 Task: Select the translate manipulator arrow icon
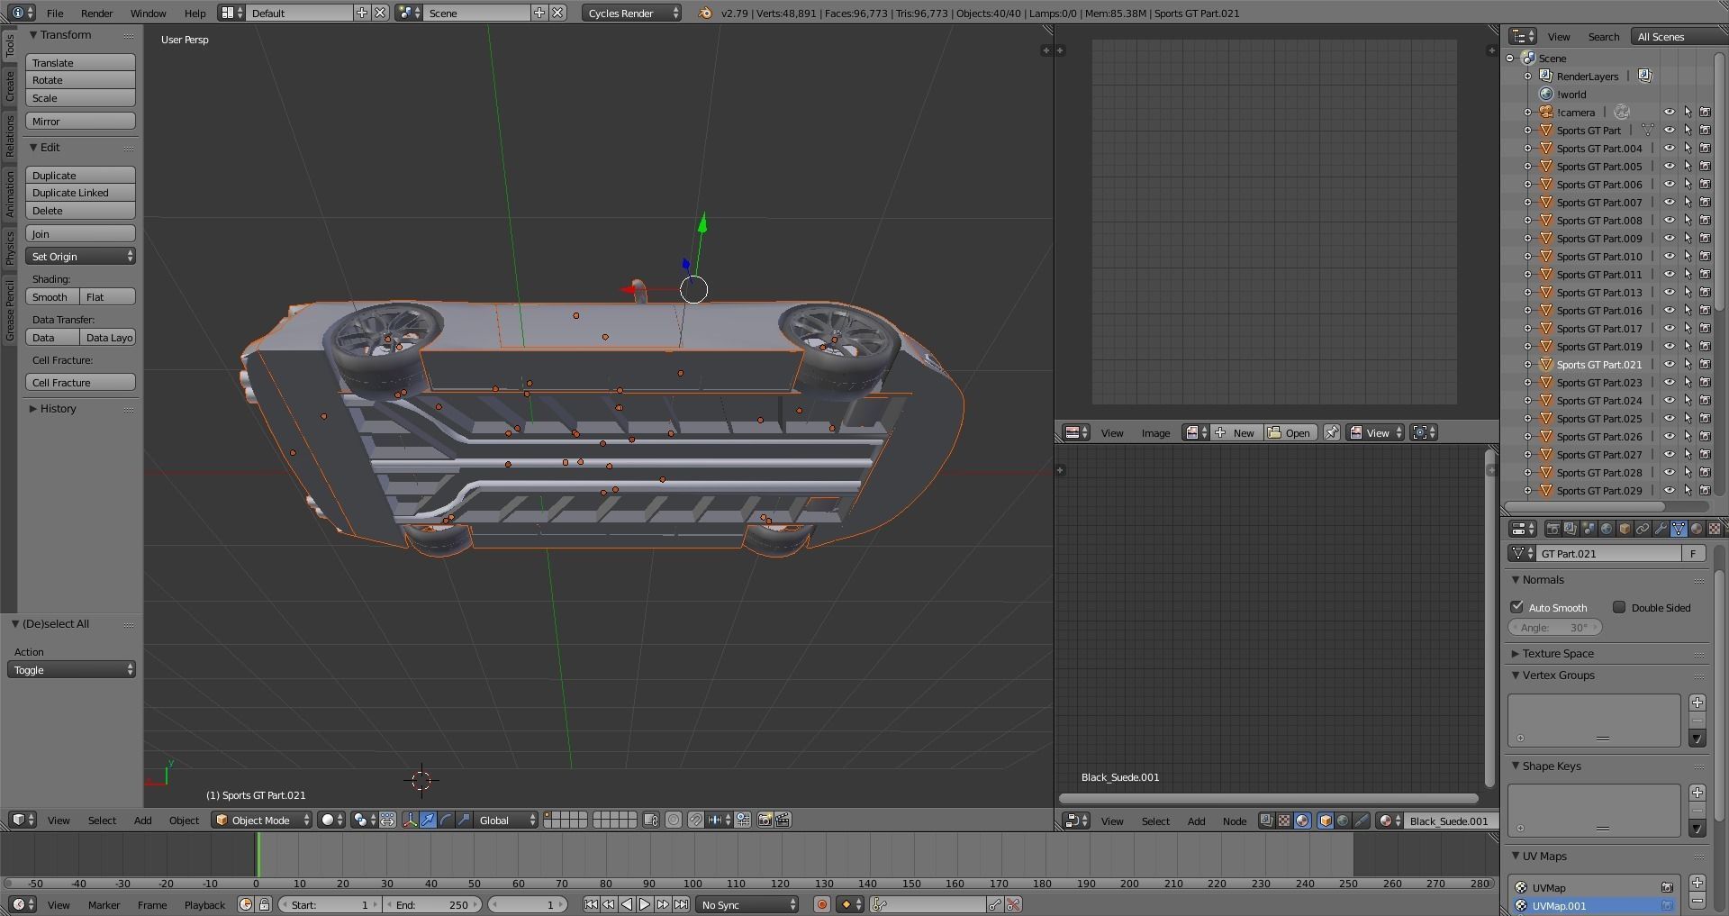pos(428,820)
